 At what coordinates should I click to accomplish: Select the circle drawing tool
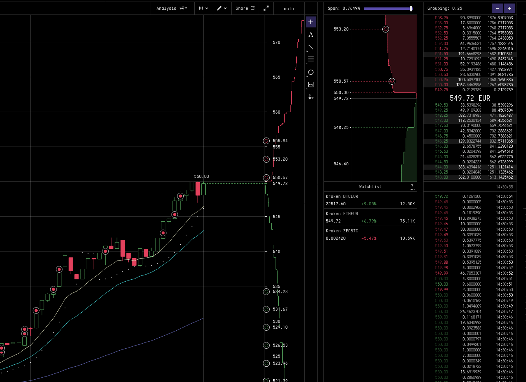[310, 72]
